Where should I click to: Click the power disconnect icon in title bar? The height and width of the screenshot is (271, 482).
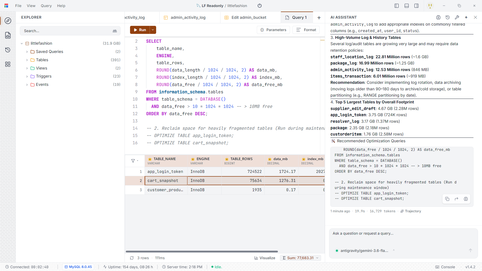[260, 6]
